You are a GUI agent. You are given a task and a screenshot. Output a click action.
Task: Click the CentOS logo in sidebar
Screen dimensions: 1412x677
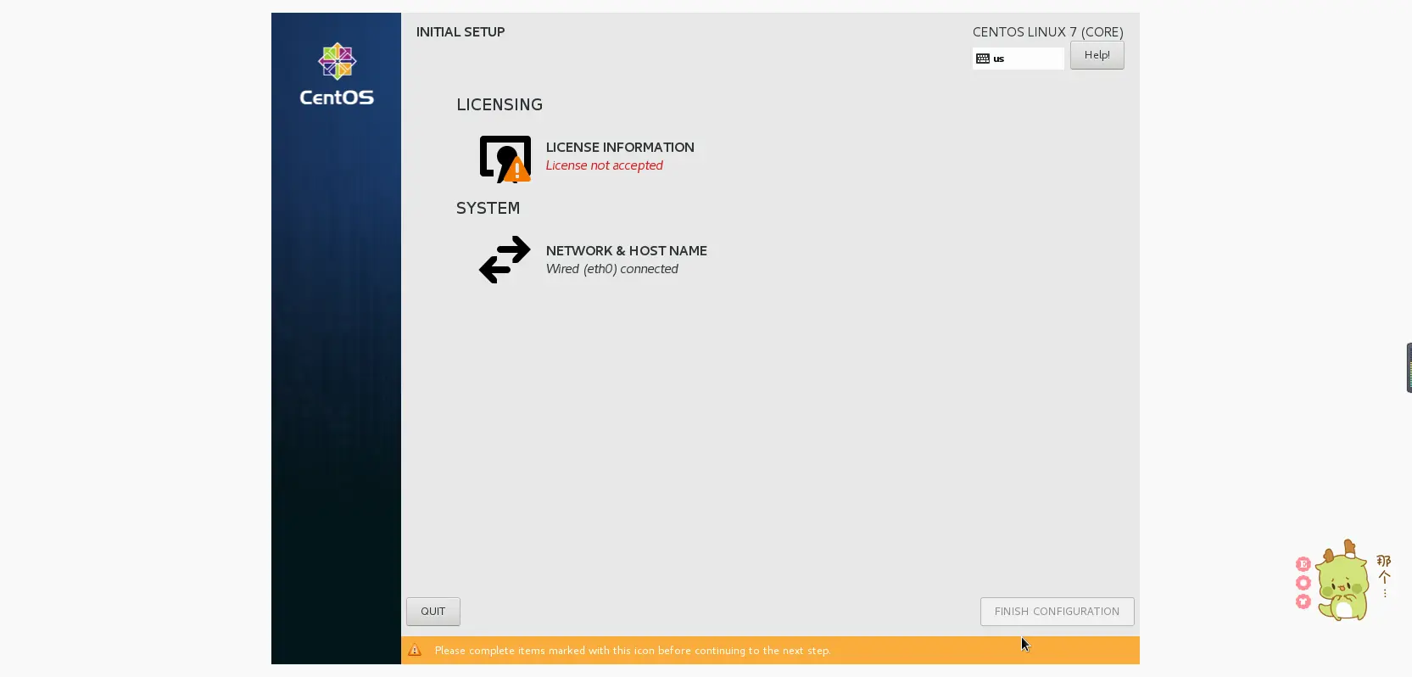pos(337,75)
